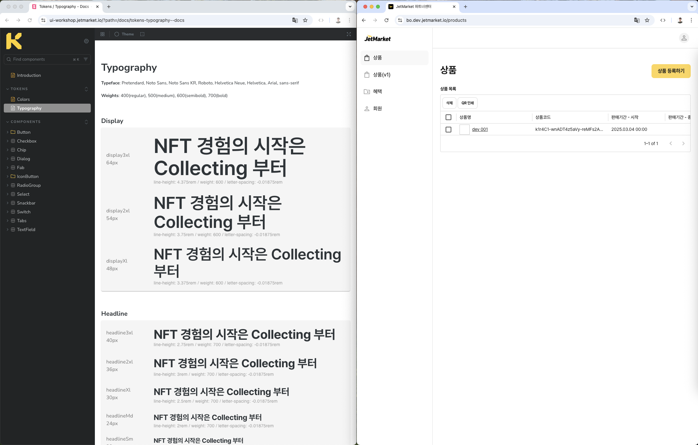
Task: Open Chrome menu in Storybook window
Action: tap(349, 20)
